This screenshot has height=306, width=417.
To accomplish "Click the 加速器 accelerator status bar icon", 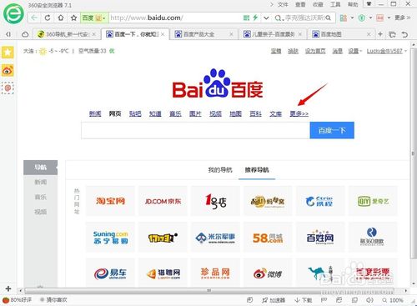I will click(x=274, y=300).
